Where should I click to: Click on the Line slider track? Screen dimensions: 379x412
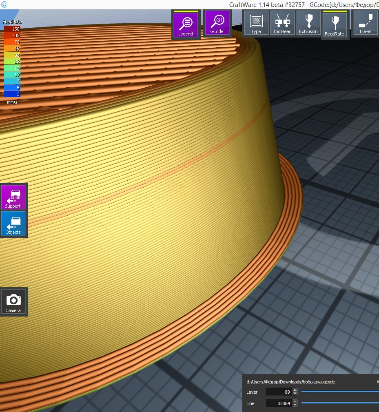[x=339, y=403]
